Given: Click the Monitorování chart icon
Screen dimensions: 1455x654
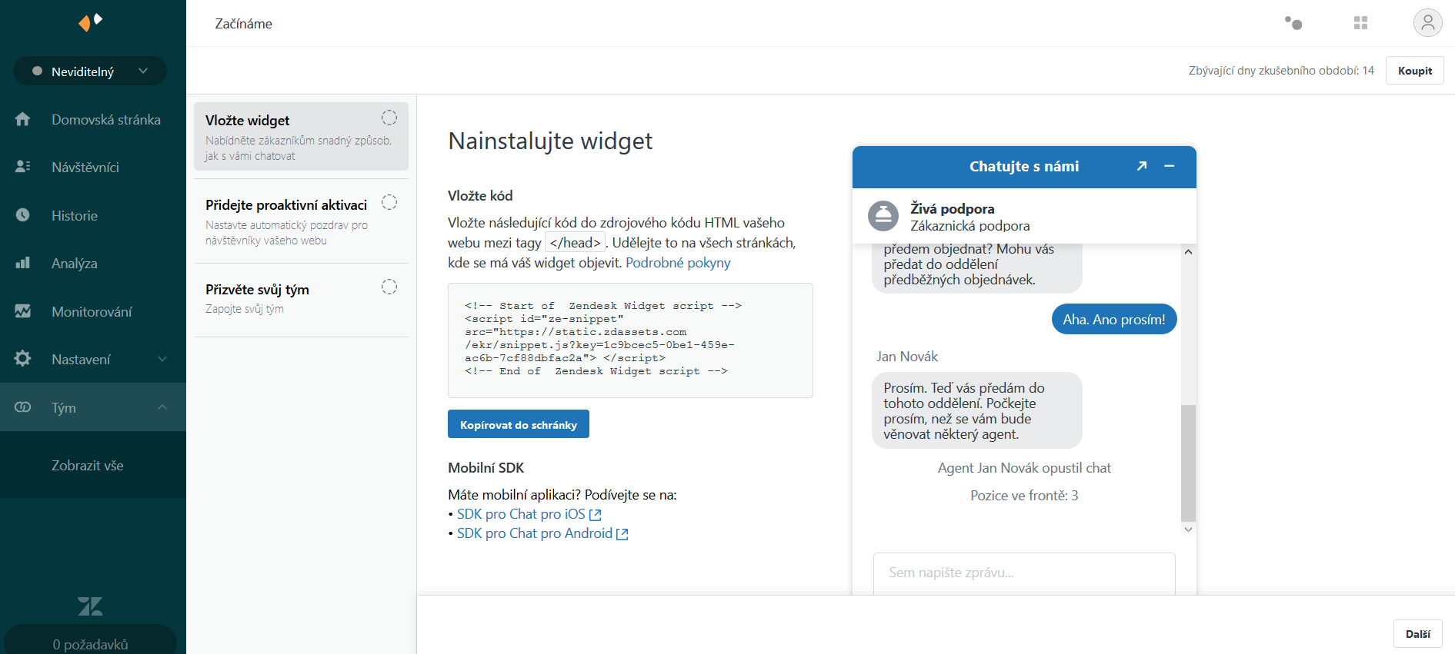Looking at the screenshot, I should click(23, 311).
